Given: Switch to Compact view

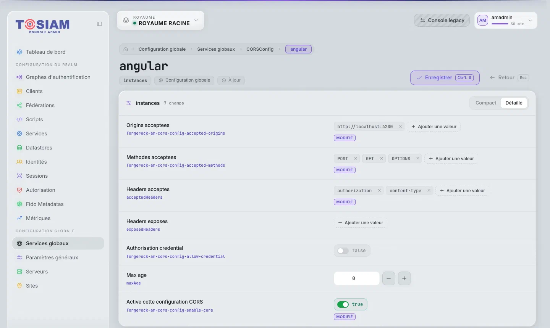Looking at the screenshot, I should click(486, 103).
